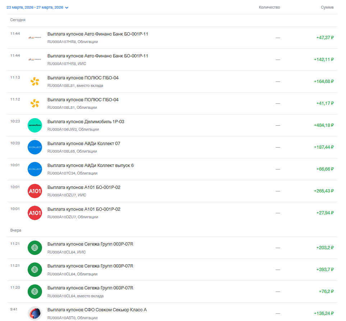
Task: Select the amount '+187,44 ₽'
Action: [x=324, y=147]
